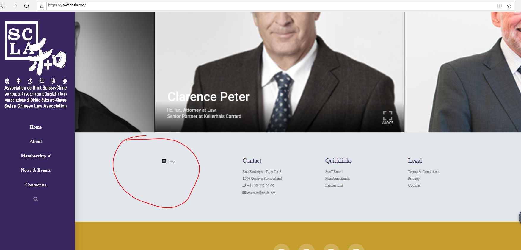Click the browser forward arrow
521x250 pixels.
click(15, 6)
